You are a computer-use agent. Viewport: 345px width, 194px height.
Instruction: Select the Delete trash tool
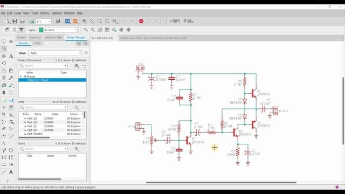pyautogui.click(x=4, y=78)
